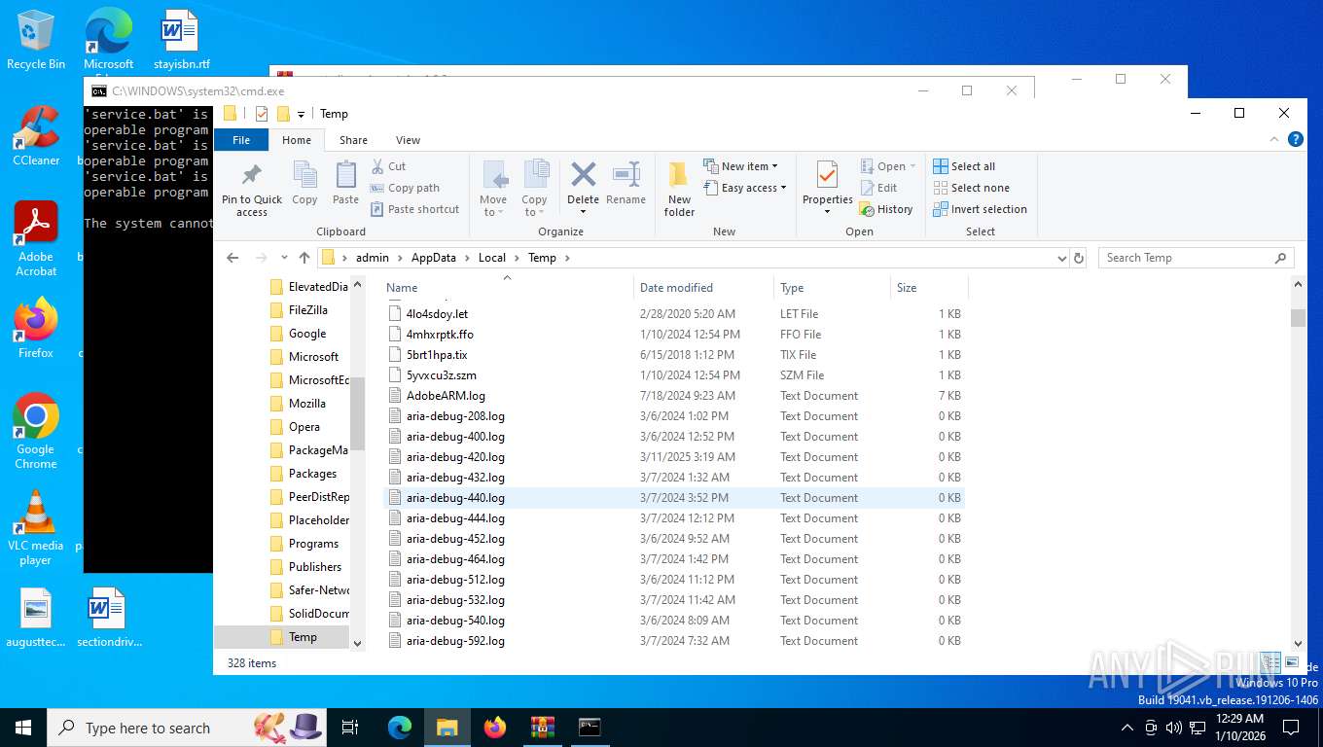Click Invert selection
The image size is (1323, 747).
click(x=980, y=209)
